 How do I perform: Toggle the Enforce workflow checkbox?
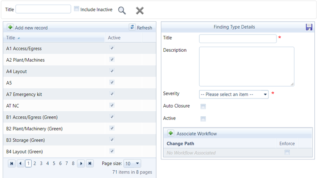[287, 152]
